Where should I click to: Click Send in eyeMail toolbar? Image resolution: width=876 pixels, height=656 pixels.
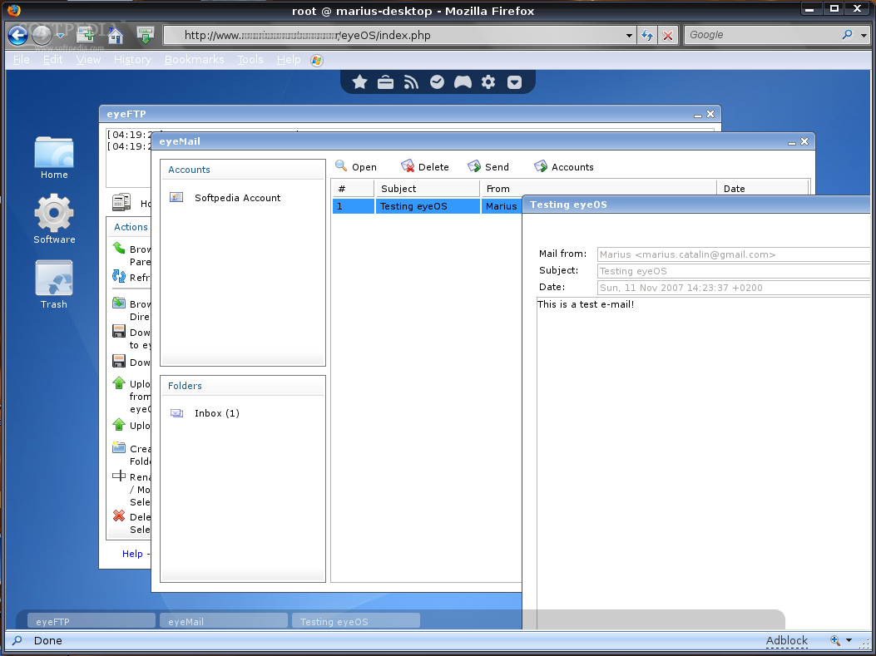(x=488, y=166)
